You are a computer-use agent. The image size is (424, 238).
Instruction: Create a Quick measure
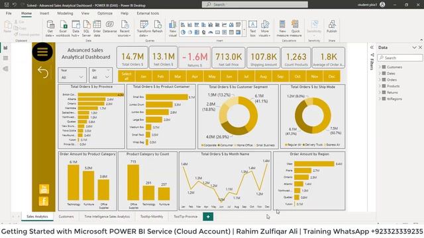pyautogui.click(x=295, y=28)
